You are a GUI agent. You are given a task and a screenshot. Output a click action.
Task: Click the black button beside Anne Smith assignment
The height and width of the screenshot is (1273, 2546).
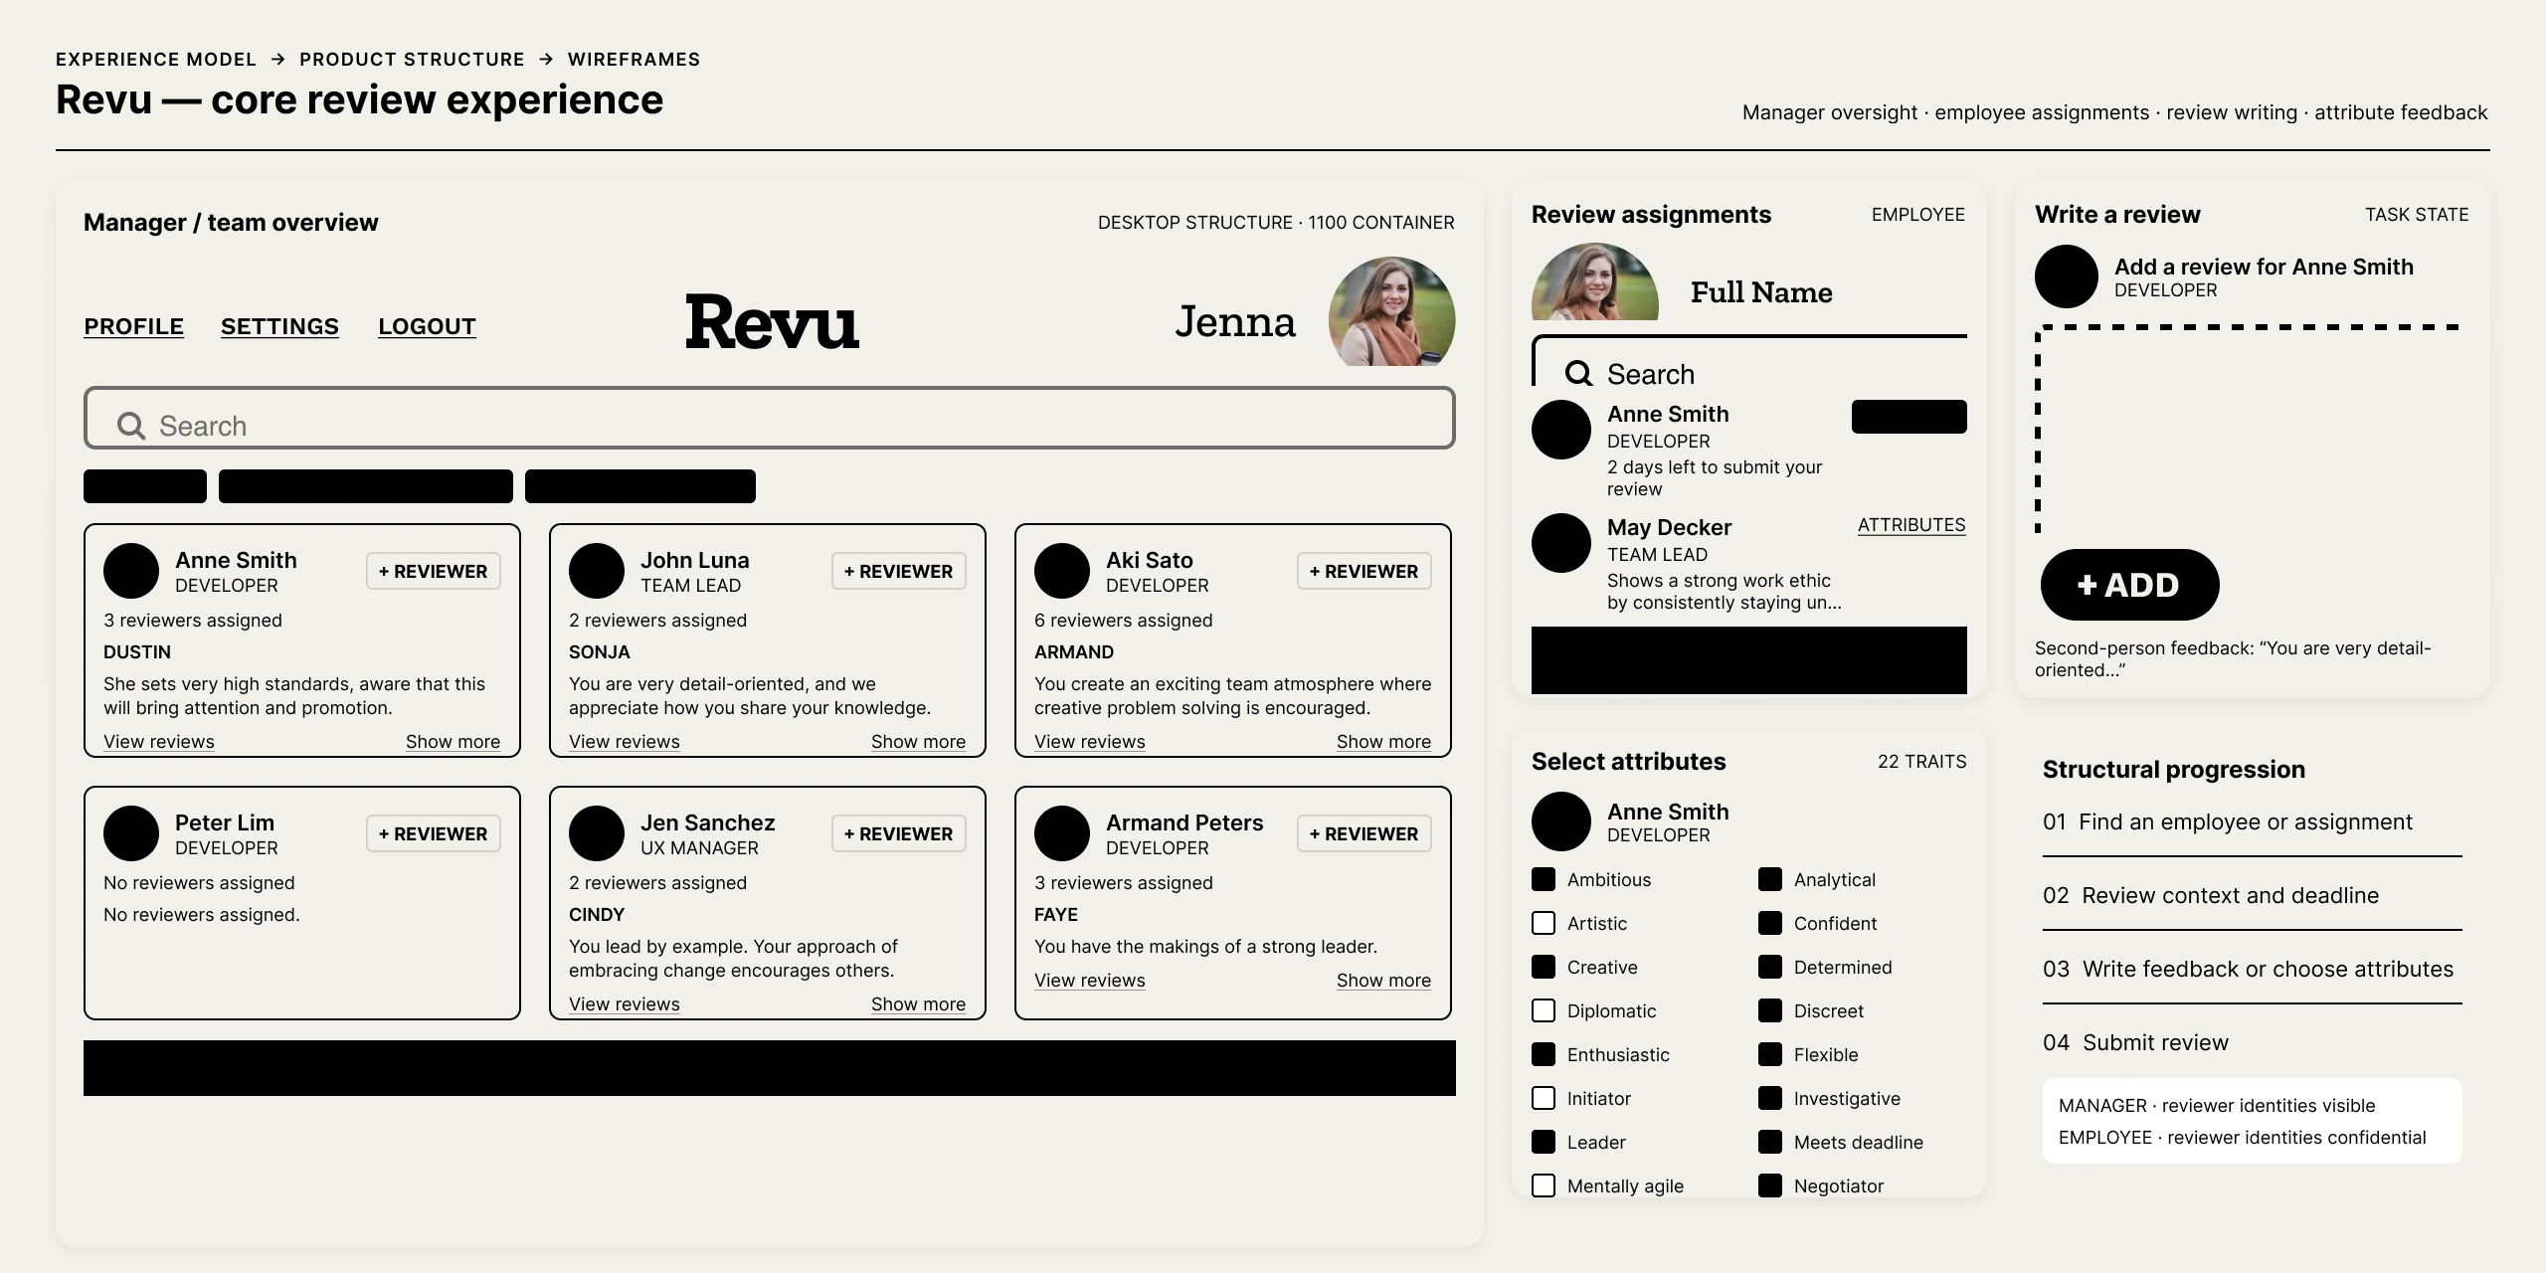click(x=1909, y=417)
